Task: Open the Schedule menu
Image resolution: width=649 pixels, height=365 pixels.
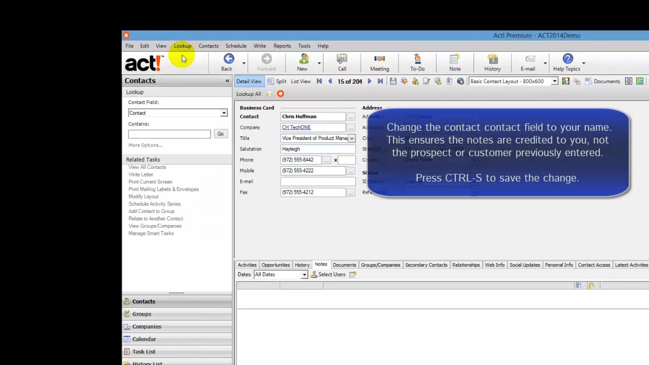Action: tap(236, 46)
